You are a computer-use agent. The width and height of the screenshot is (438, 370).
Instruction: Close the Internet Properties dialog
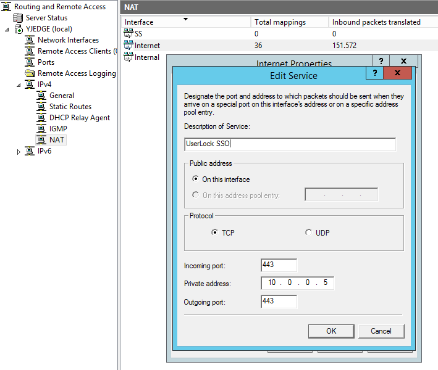[x=403, y=61]
